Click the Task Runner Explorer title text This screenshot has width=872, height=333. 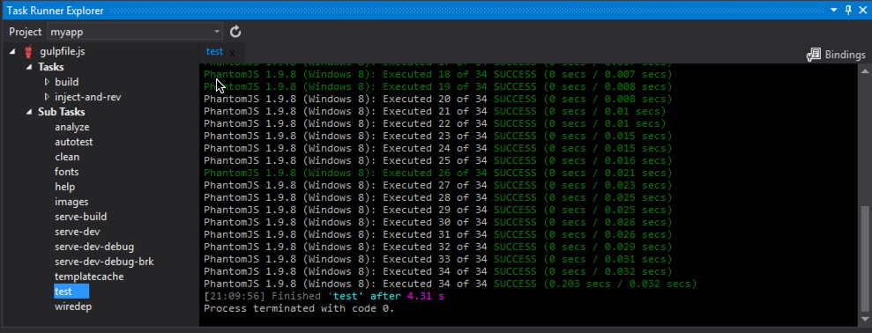pyautogui.click(x=55, y=10)
